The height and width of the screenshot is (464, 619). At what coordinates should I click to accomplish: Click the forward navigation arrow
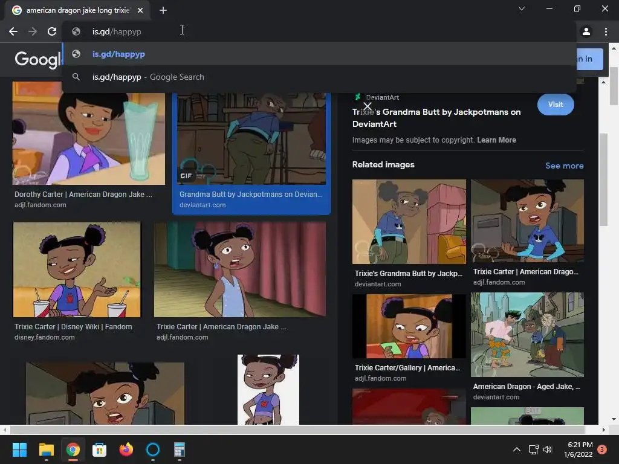pos(33,31)
